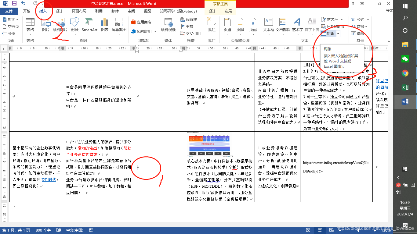417x234 pixels.
Task: Open Windows Start menu
Action: point(405,6)
